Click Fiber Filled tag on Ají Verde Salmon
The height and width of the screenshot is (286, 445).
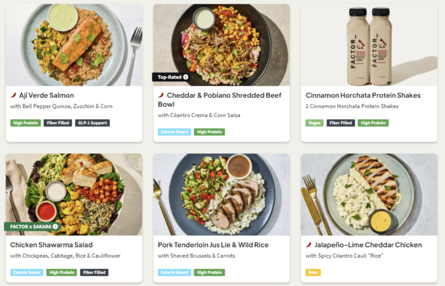[58, 123]
